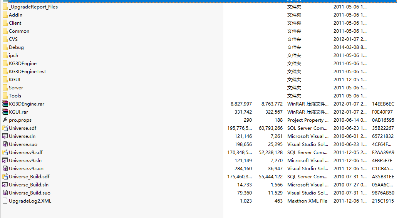The width and height of the screenshot is (414, 218).
Task: Select the Universe.sdf database icon
Action: pos(5,128)
